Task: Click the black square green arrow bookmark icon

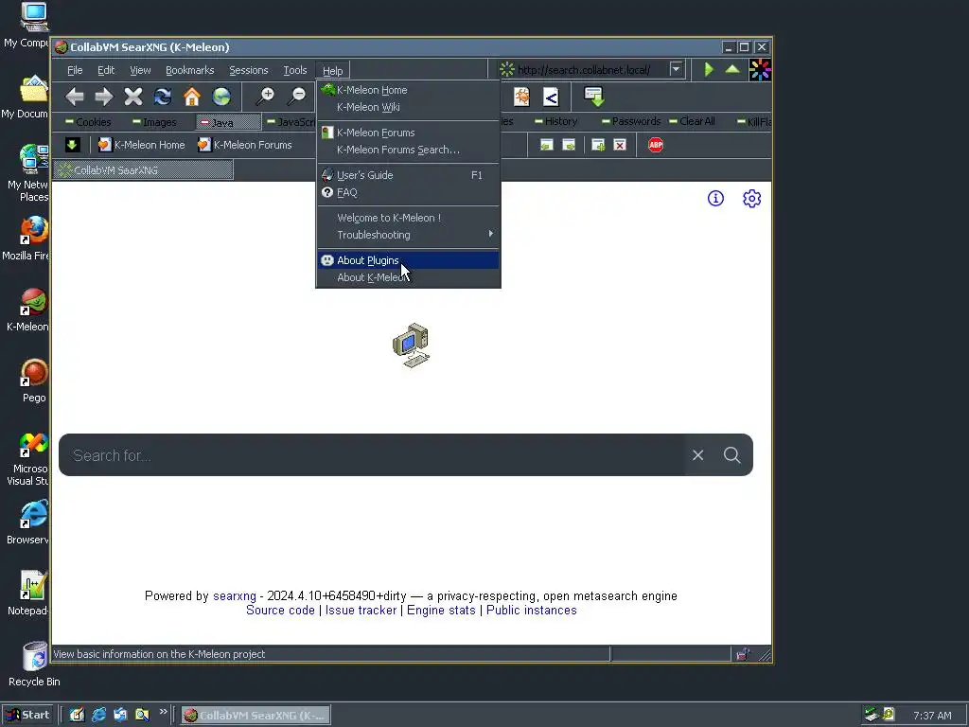Action: point(72,145)
